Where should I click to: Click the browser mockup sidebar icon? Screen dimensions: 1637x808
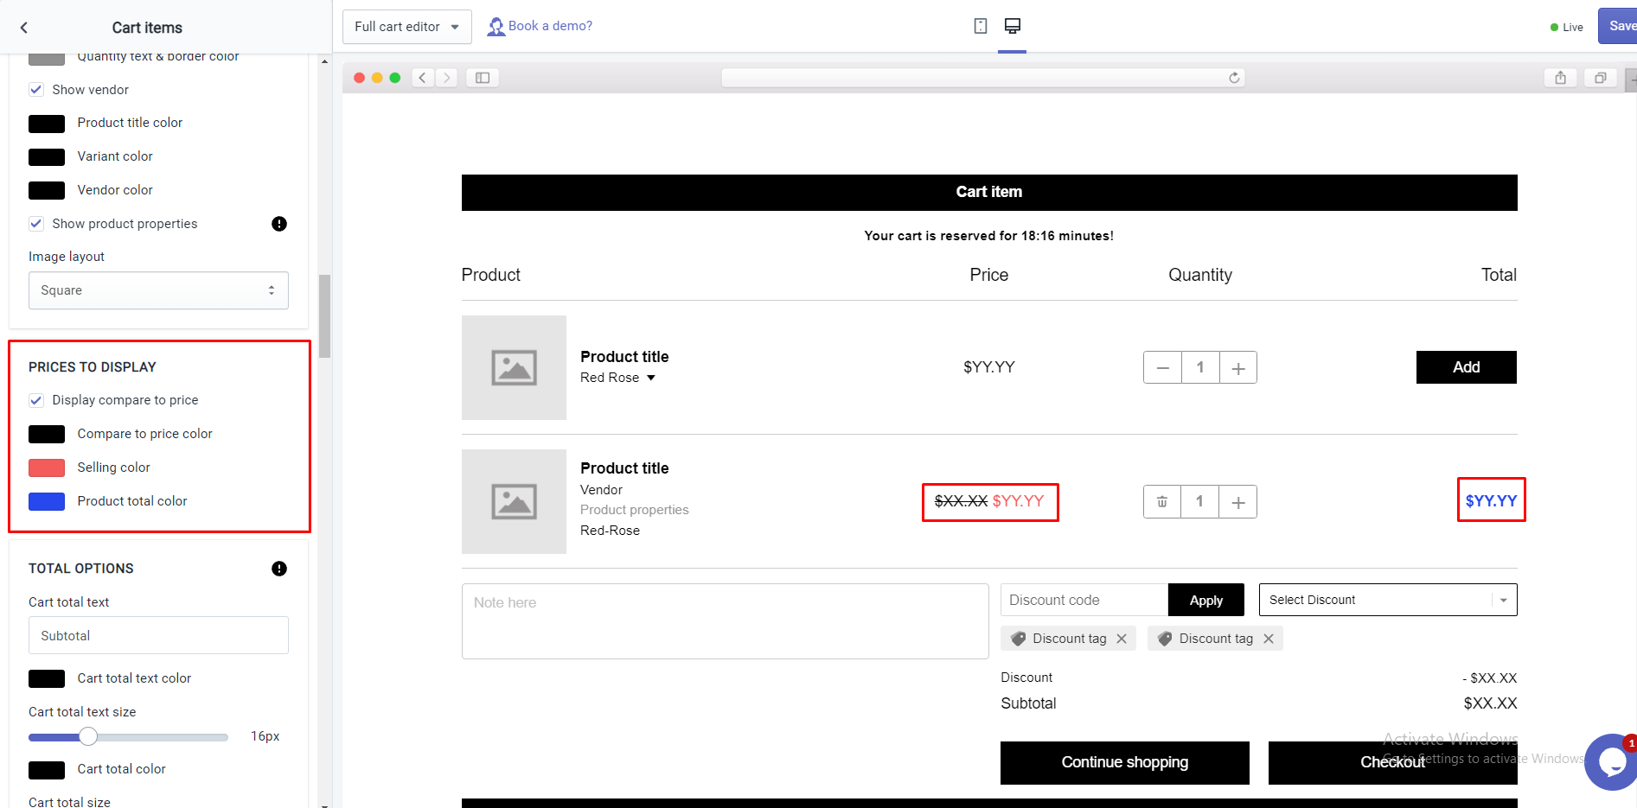point(483,78)
